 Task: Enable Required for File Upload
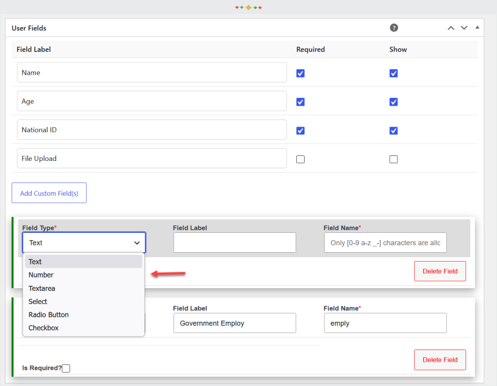click(301, 159)
